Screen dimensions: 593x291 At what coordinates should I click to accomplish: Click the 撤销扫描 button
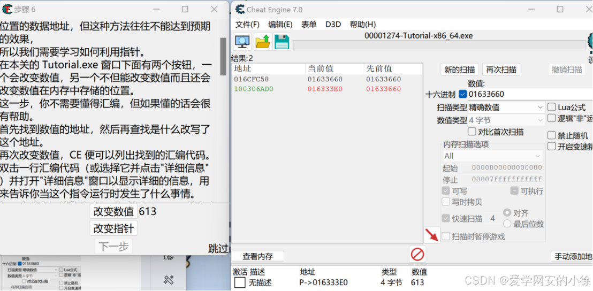(x=567, y=70)
